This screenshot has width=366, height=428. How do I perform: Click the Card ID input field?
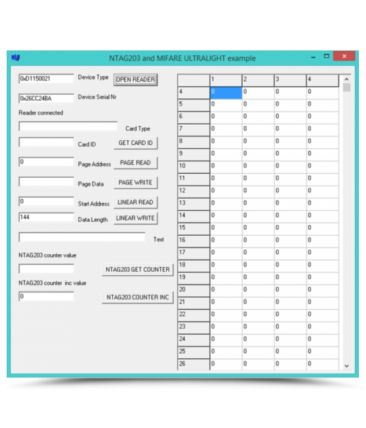click(x=46, y=142)
